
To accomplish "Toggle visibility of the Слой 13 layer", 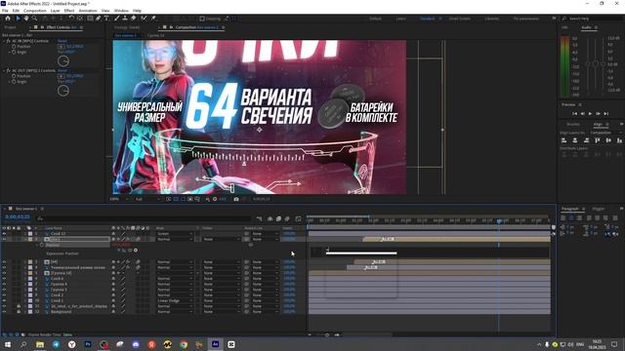I will (x=4, y=234).
